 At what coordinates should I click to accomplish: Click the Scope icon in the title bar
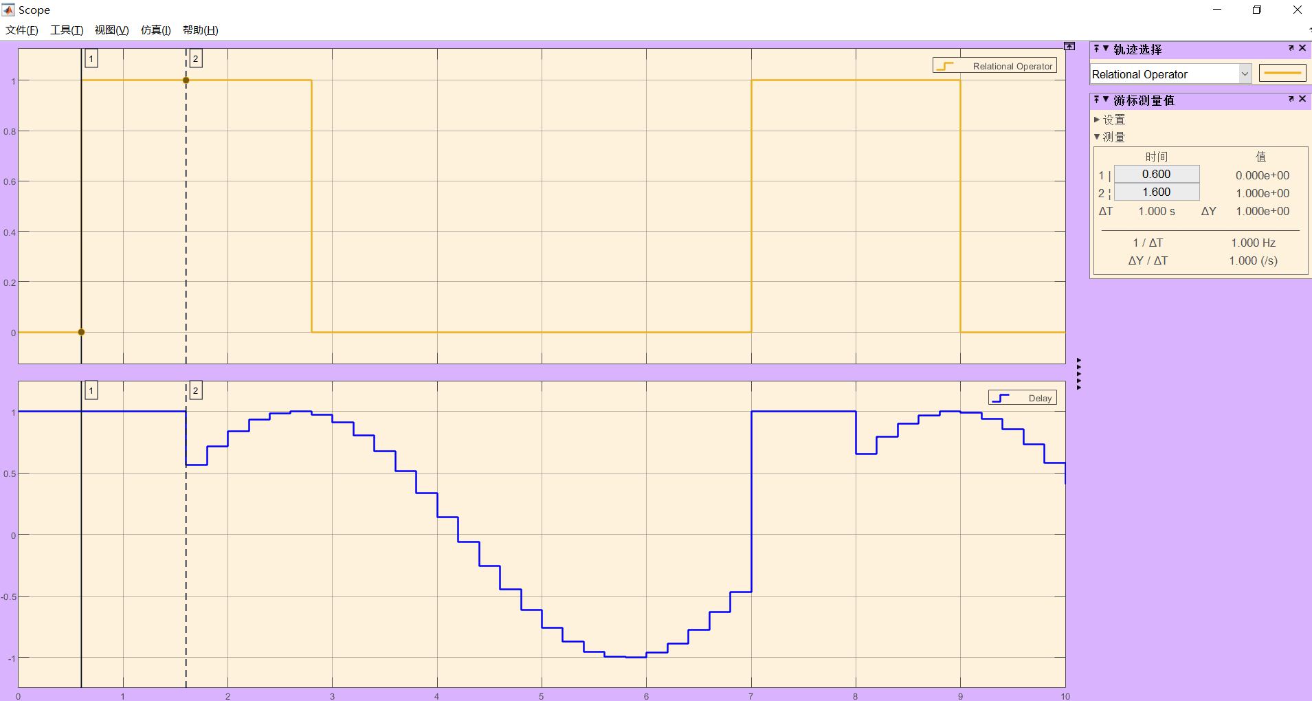pos(8,9)
